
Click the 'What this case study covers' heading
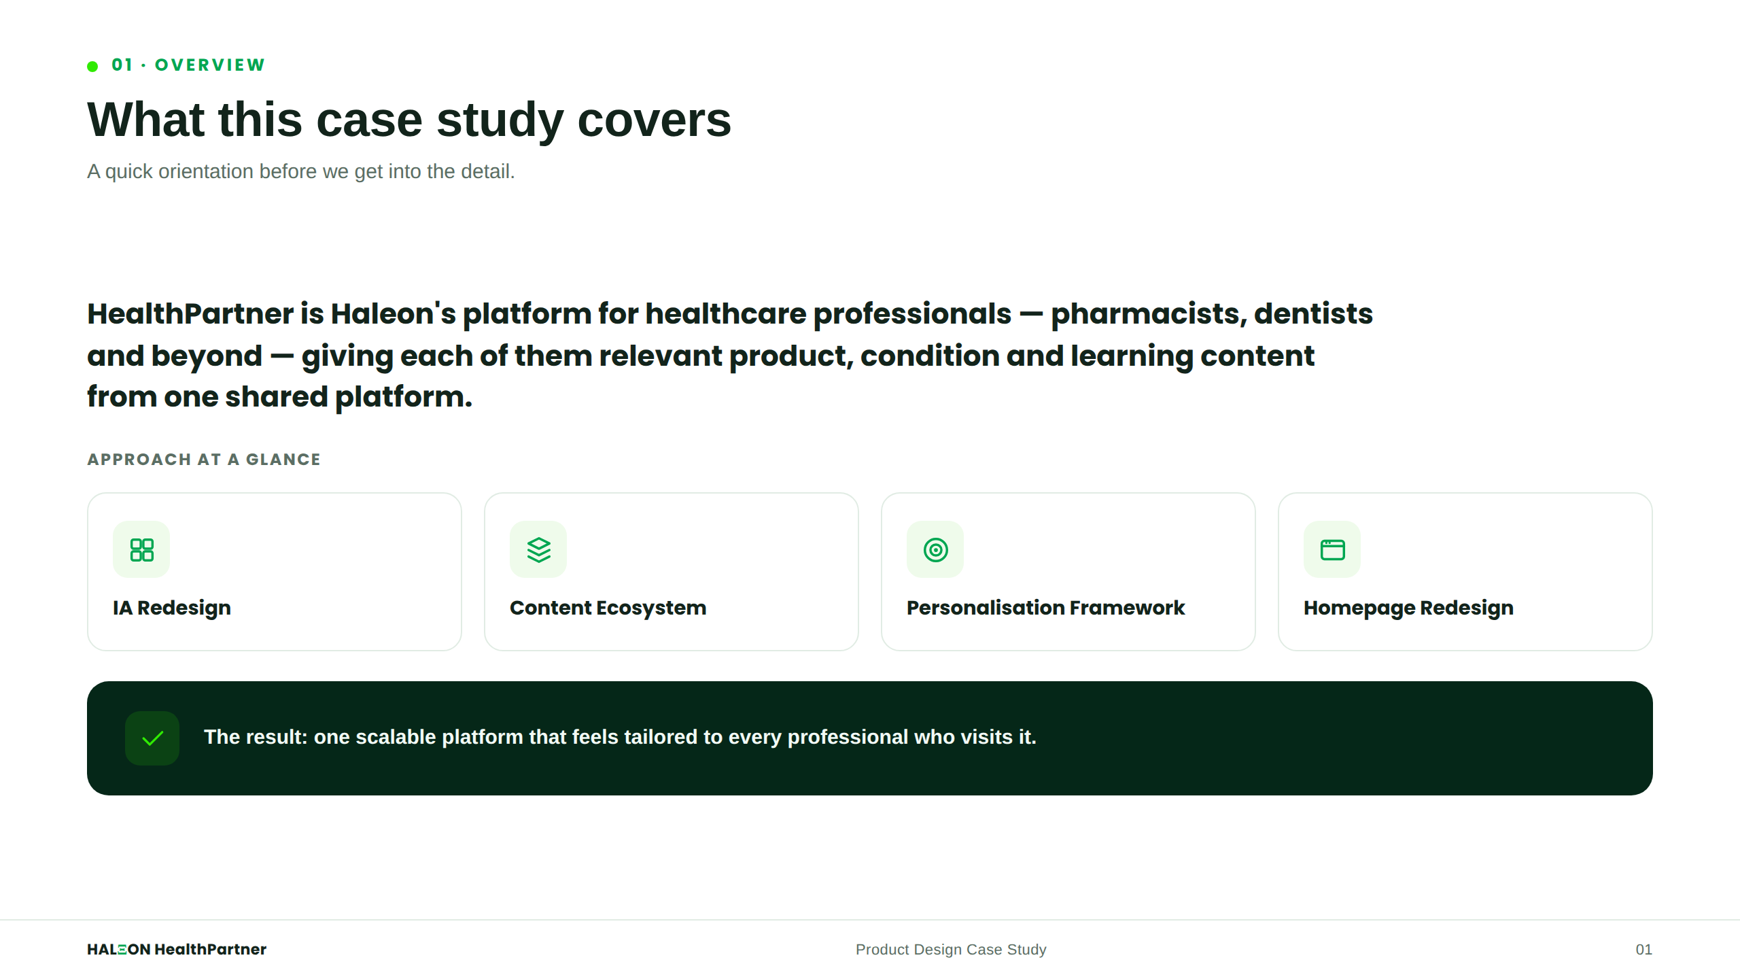[409, 120]
